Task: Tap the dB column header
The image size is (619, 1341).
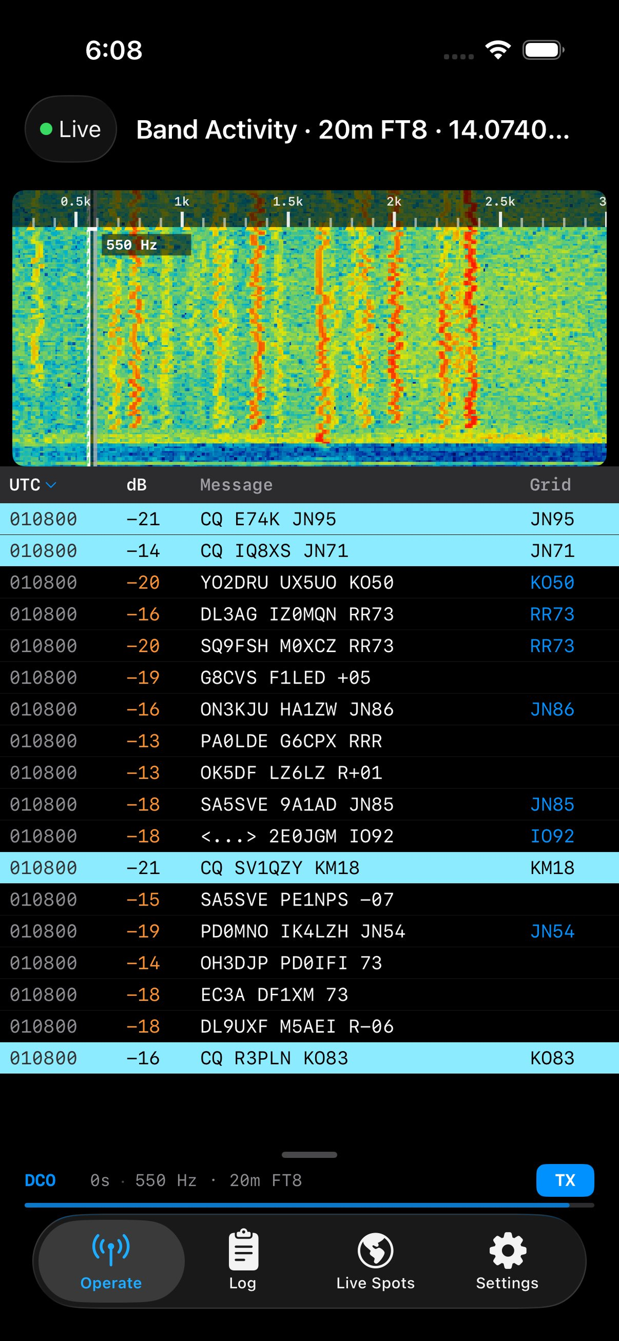Action: (x=136, y=484)
